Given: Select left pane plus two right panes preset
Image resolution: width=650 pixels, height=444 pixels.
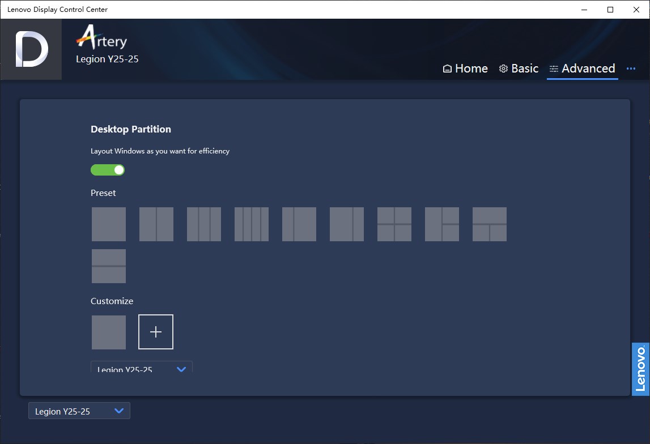Looking at the screenshot, I should coord(442,224).
